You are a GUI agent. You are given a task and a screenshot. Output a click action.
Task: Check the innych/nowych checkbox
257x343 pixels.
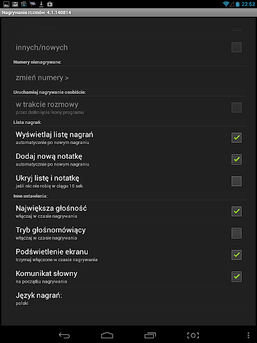236,47
